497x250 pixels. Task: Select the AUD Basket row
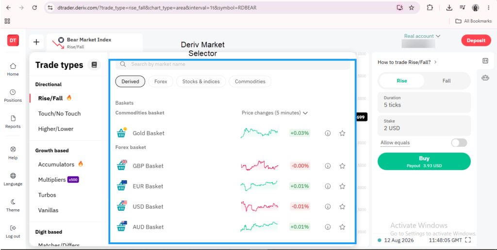(232, 227)
